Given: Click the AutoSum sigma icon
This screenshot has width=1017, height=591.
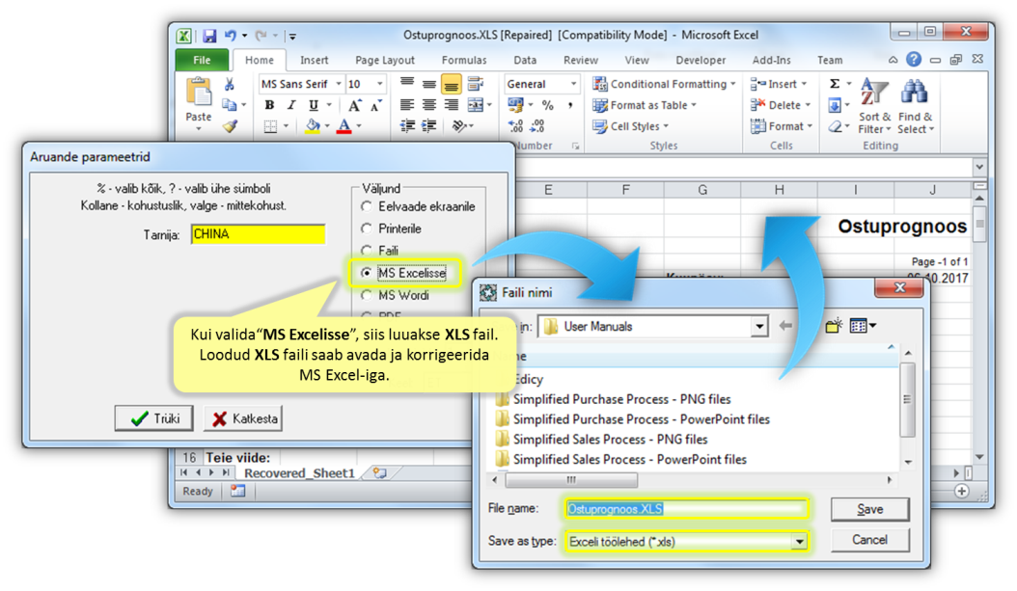Looking at the screenshot, I should click(835, 84).
